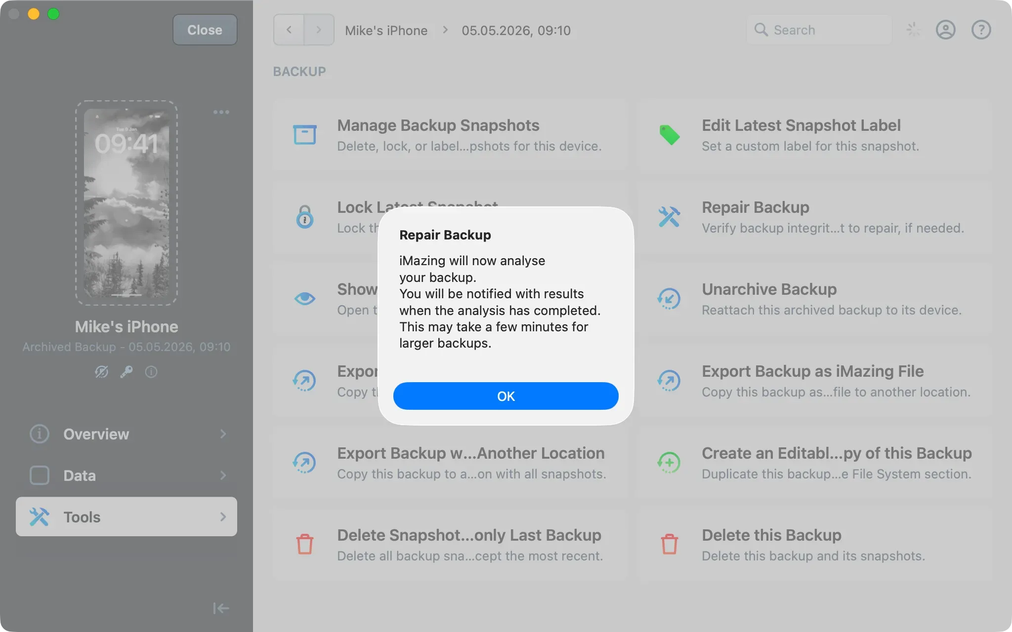Image resolution: width=1012 pixels, height=632 pixels.
Task: Click the 05.05.2026, 09:10 breadcrumb
Action: (516, 31)
